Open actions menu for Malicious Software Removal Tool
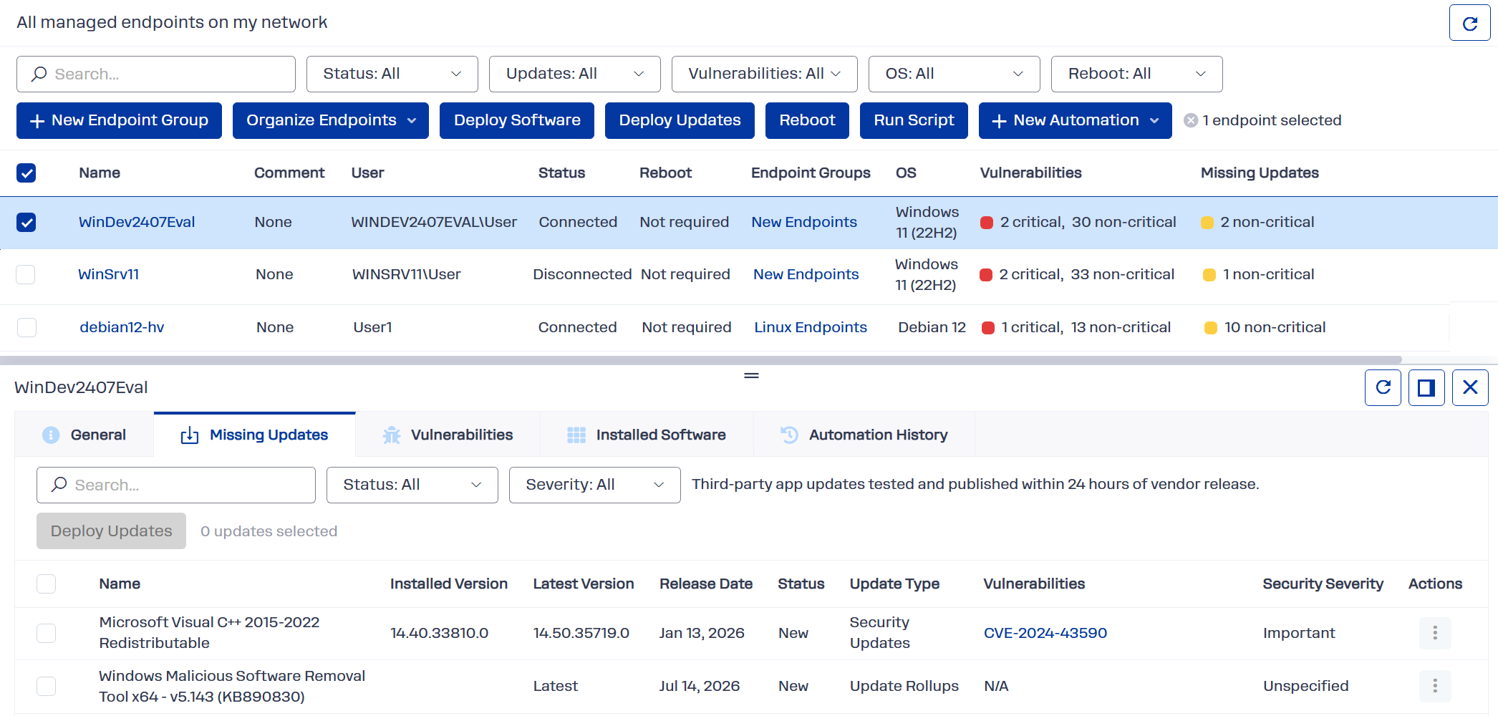Image resolution: width=1498 pixels, height=716 pixels. pos(1435,686)
